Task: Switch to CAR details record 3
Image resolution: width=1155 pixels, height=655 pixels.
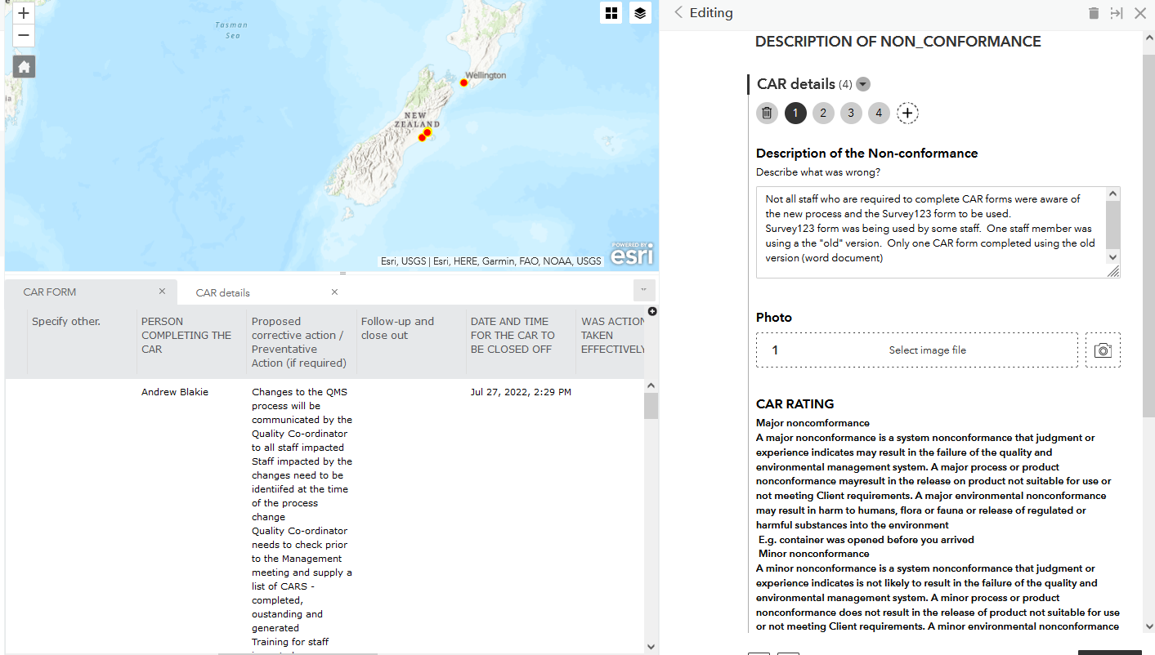Action: pos(851,114)
